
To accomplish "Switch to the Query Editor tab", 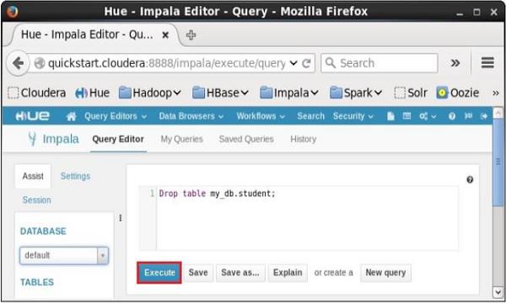I will tap(118, 139).
